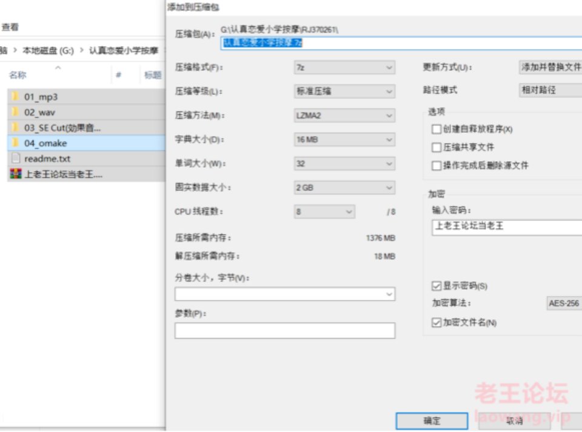Click the password input field
The width and height of the screenshot is (582, 432).
(x=507, y=227)
